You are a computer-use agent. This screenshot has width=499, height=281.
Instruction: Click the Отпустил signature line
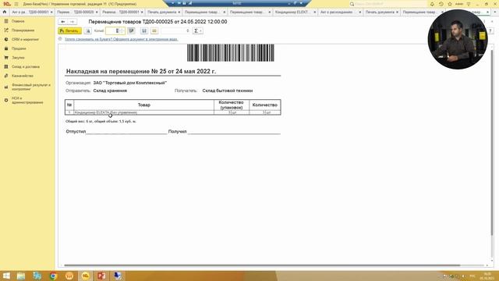116,132
